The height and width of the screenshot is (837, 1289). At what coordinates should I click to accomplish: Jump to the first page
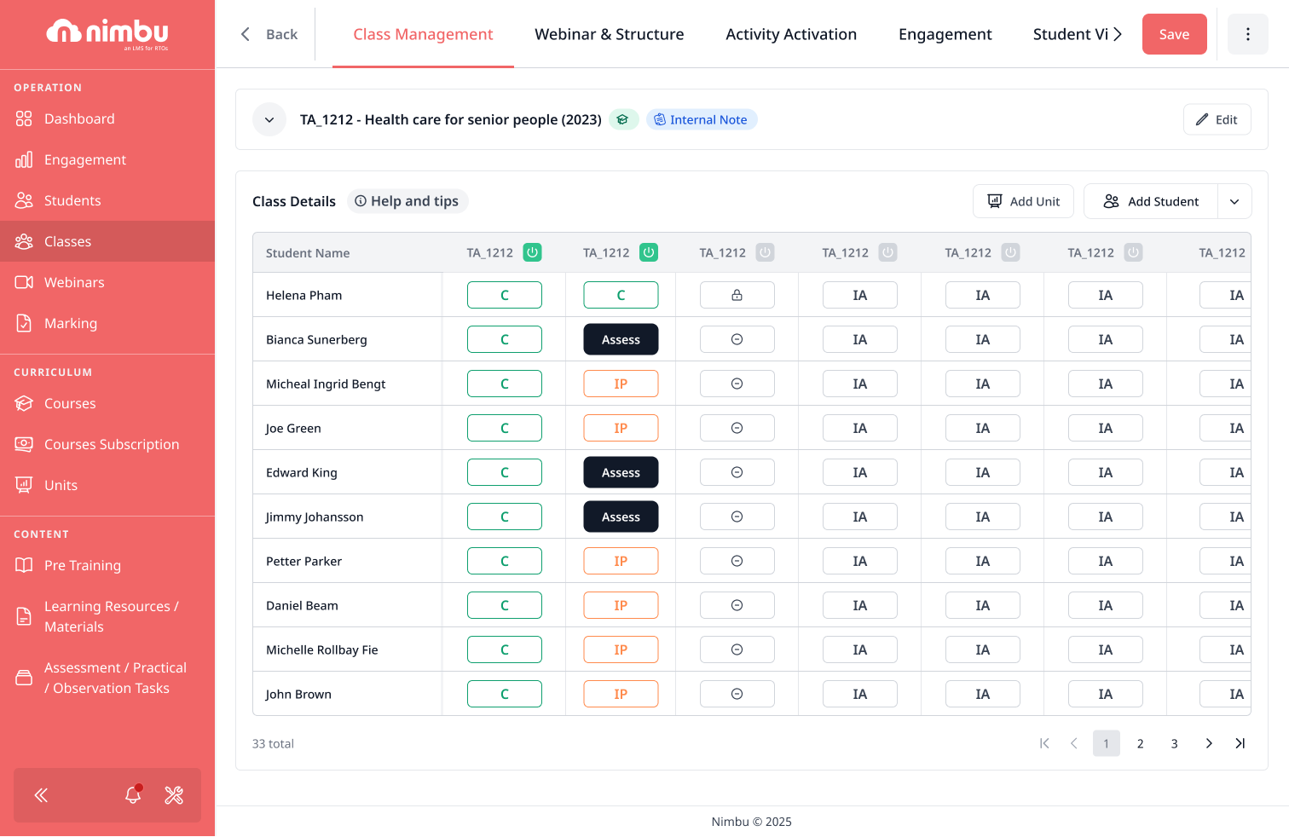[1044, 743]
